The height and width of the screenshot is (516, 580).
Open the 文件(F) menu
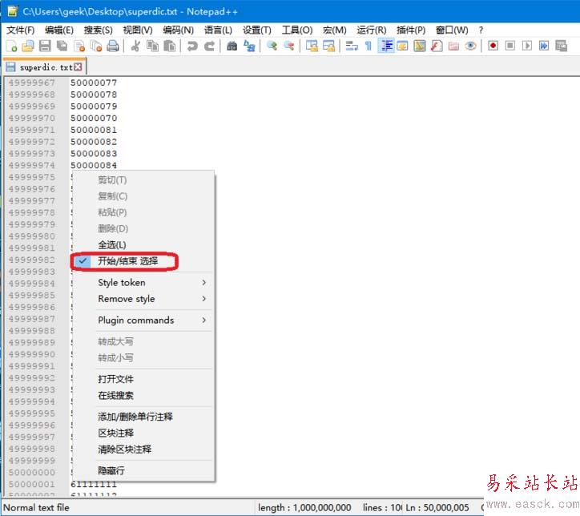pos(21,30)
